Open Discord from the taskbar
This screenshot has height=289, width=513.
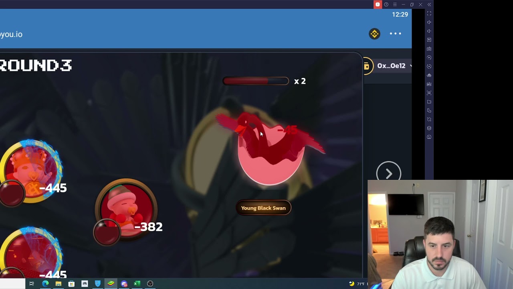pyautogui.click(x=124, y=284)
